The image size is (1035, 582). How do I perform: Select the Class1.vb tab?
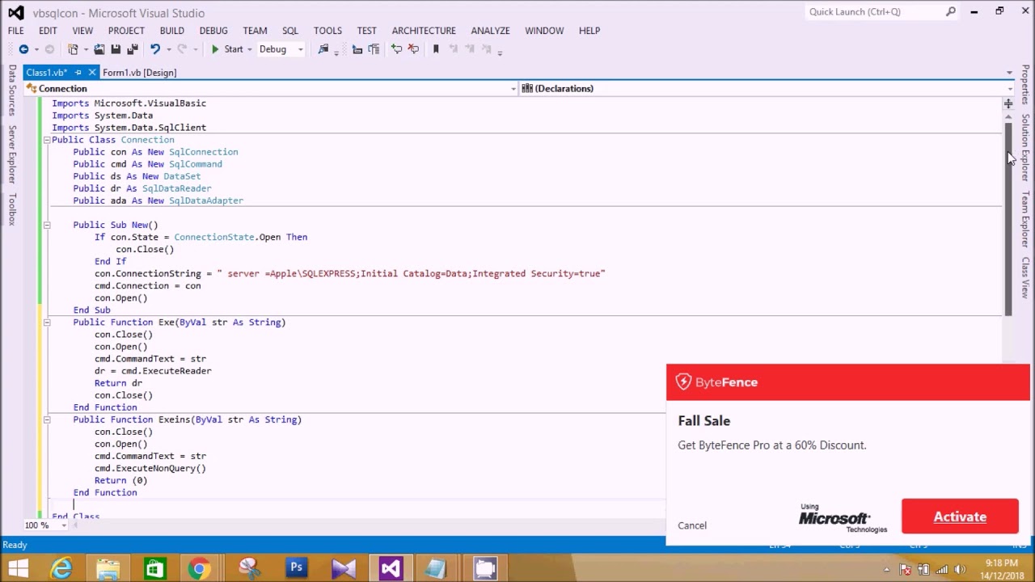[46, 73]
